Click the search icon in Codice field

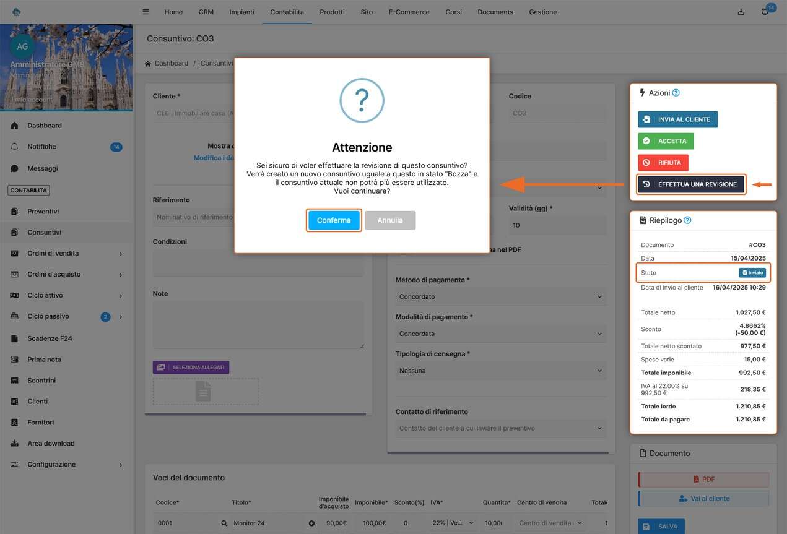224,523
